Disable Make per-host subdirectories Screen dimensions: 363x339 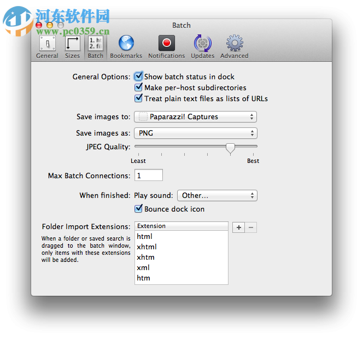pyautogui.click(x=138, y=87)
